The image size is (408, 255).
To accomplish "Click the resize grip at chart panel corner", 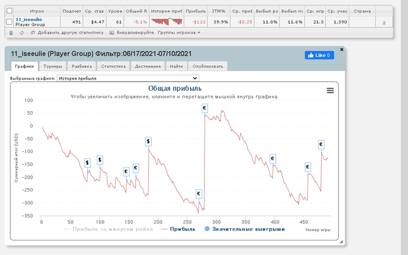I will click(341, 242).
